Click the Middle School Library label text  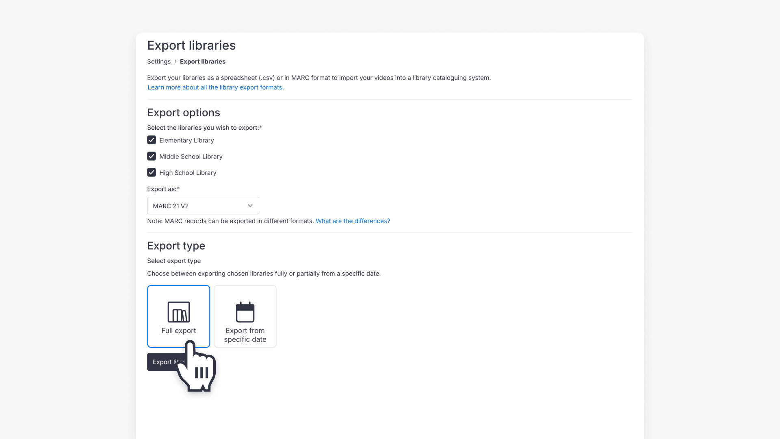pos(191,156)
